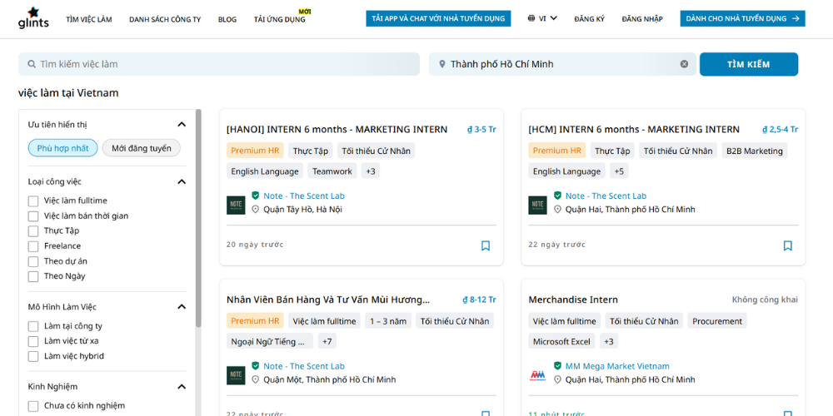
Task: Check Làm tại công ty option
Action: pos(33,326)
